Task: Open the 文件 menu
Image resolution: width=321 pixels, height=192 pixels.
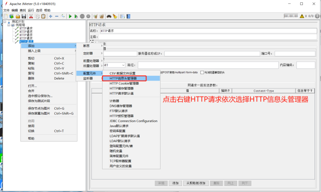Action: [x=6, y=10]
